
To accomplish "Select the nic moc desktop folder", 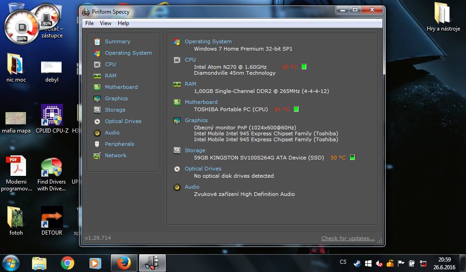I will tap(16, 67).
